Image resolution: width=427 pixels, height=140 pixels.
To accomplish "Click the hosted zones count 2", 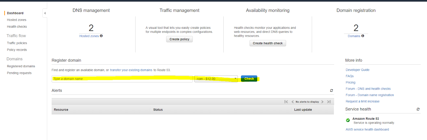I will click(x=91, y=28).
